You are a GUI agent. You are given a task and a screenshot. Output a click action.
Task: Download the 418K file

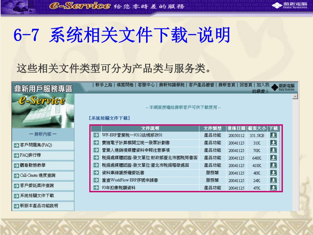point(273,165)
